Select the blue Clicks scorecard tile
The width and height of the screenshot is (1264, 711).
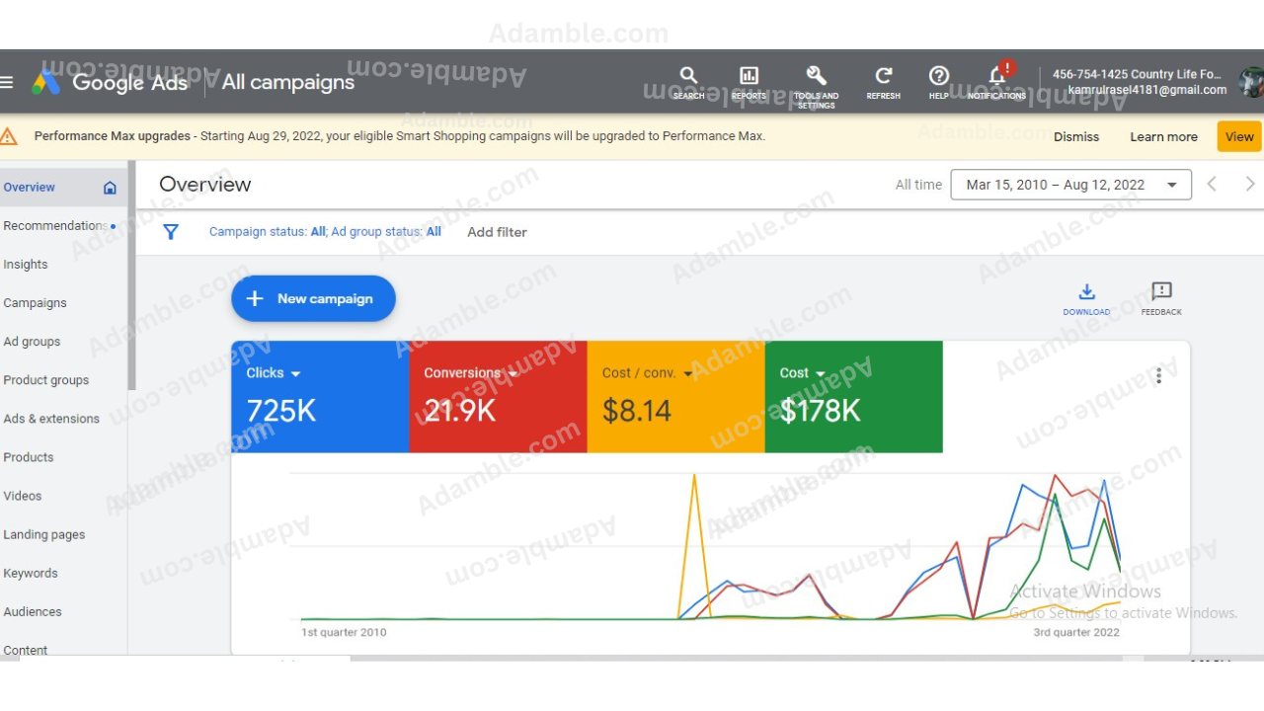[x=320, y=397]
